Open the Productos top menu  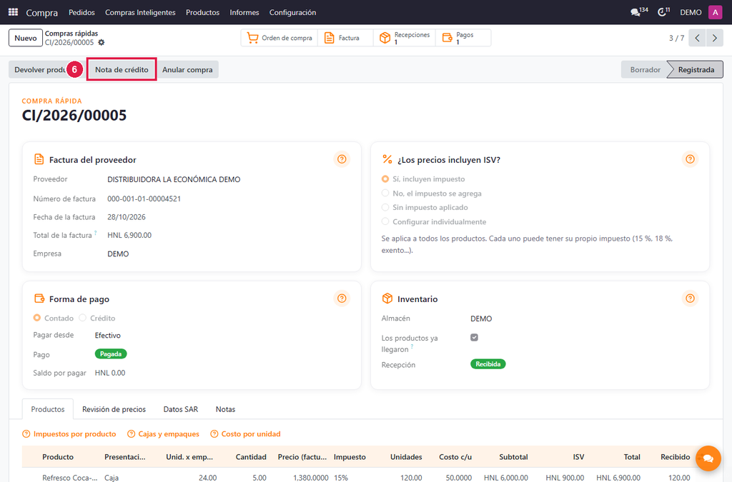pyautogui.click(x=202, y=12)
